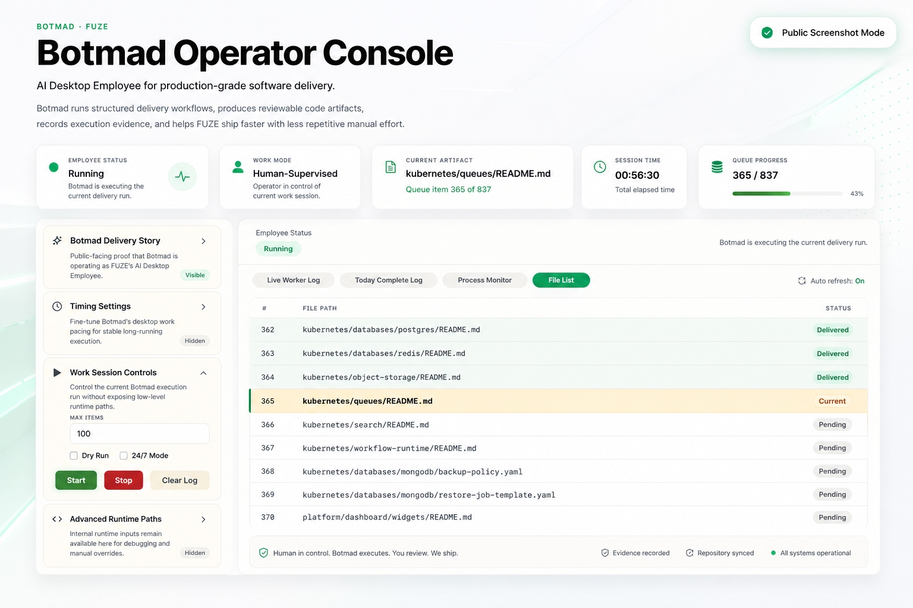The height and width of the screenshot is (608, 913).
Task: Toggle the Public Screenshot Mode pill
Action: point(823,33)
